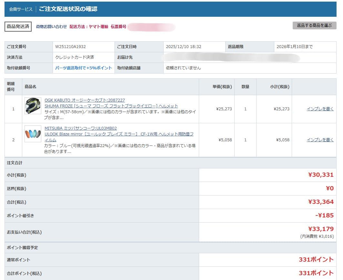The image size is (343, 280).
Task: Write a review for the ULOOK film
Action: [x=320, y=140]
